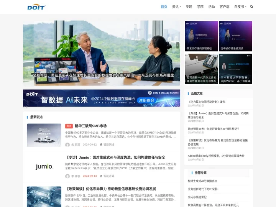Open the Toshiba hard drive carousel slide
The height and width of the screenshot is (207, 276).
(x=101, y=53)
